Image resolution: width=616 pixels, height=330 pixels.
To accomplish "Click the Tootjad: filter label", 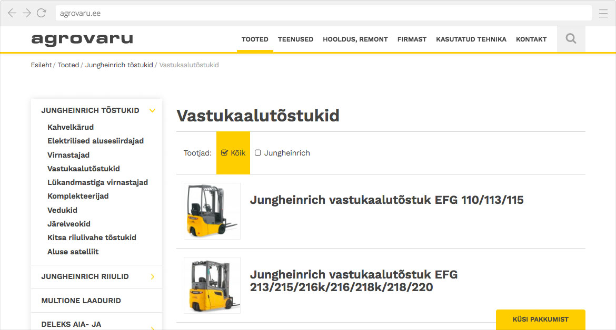I will coord(197,153).
